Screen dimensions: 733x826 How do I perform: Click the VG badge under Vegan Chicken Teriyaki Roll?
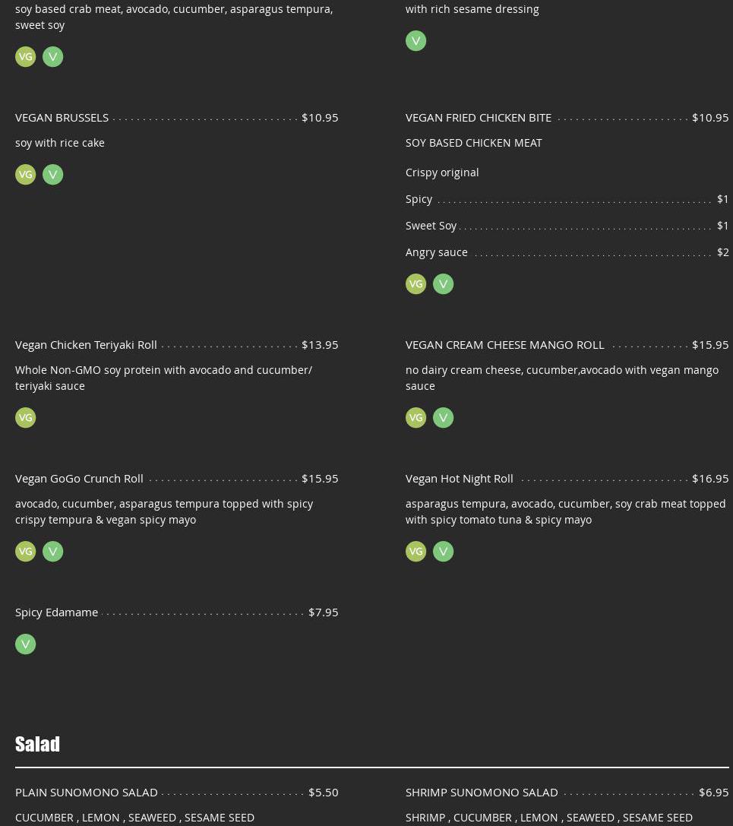coord(25,418)
